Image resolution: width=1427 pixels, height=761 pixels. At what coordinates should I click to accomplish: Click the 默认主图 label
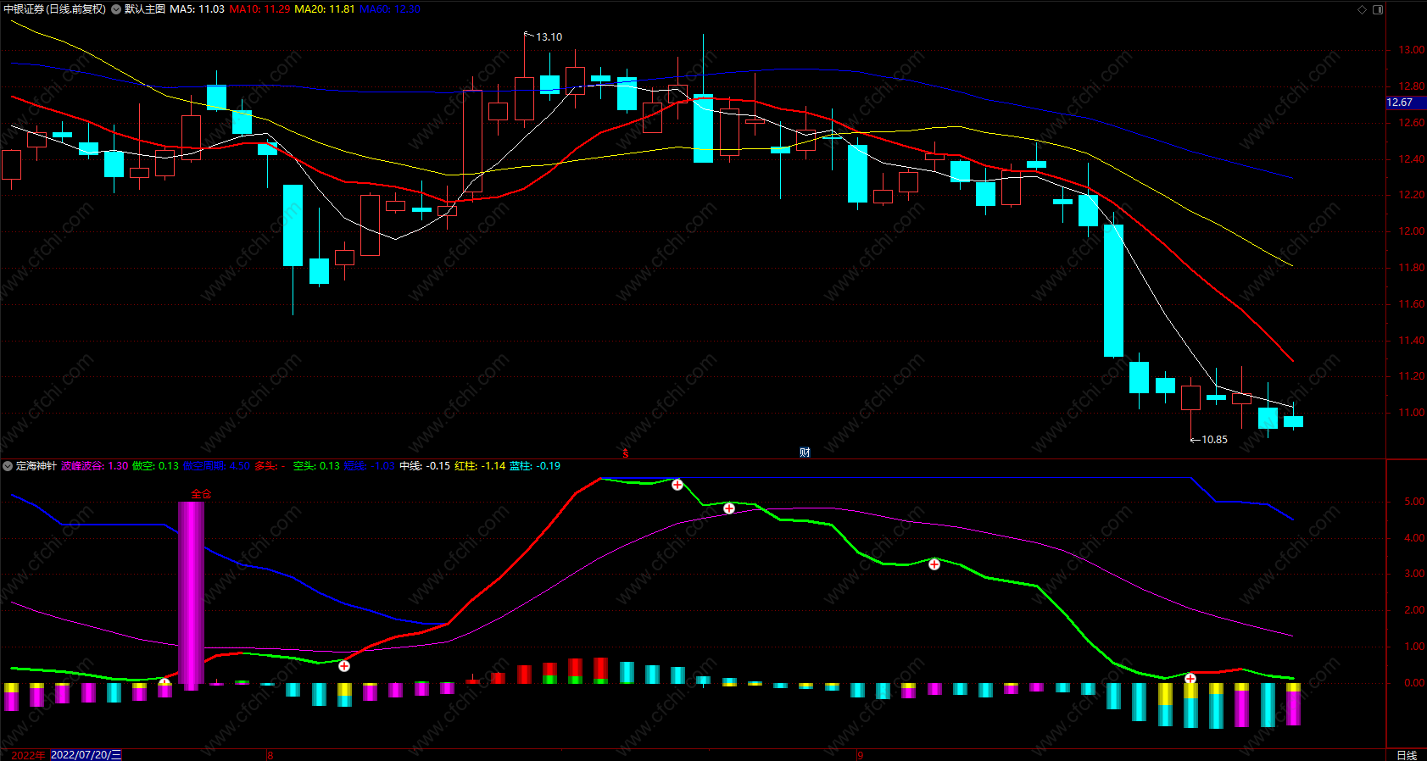[145, 9]
